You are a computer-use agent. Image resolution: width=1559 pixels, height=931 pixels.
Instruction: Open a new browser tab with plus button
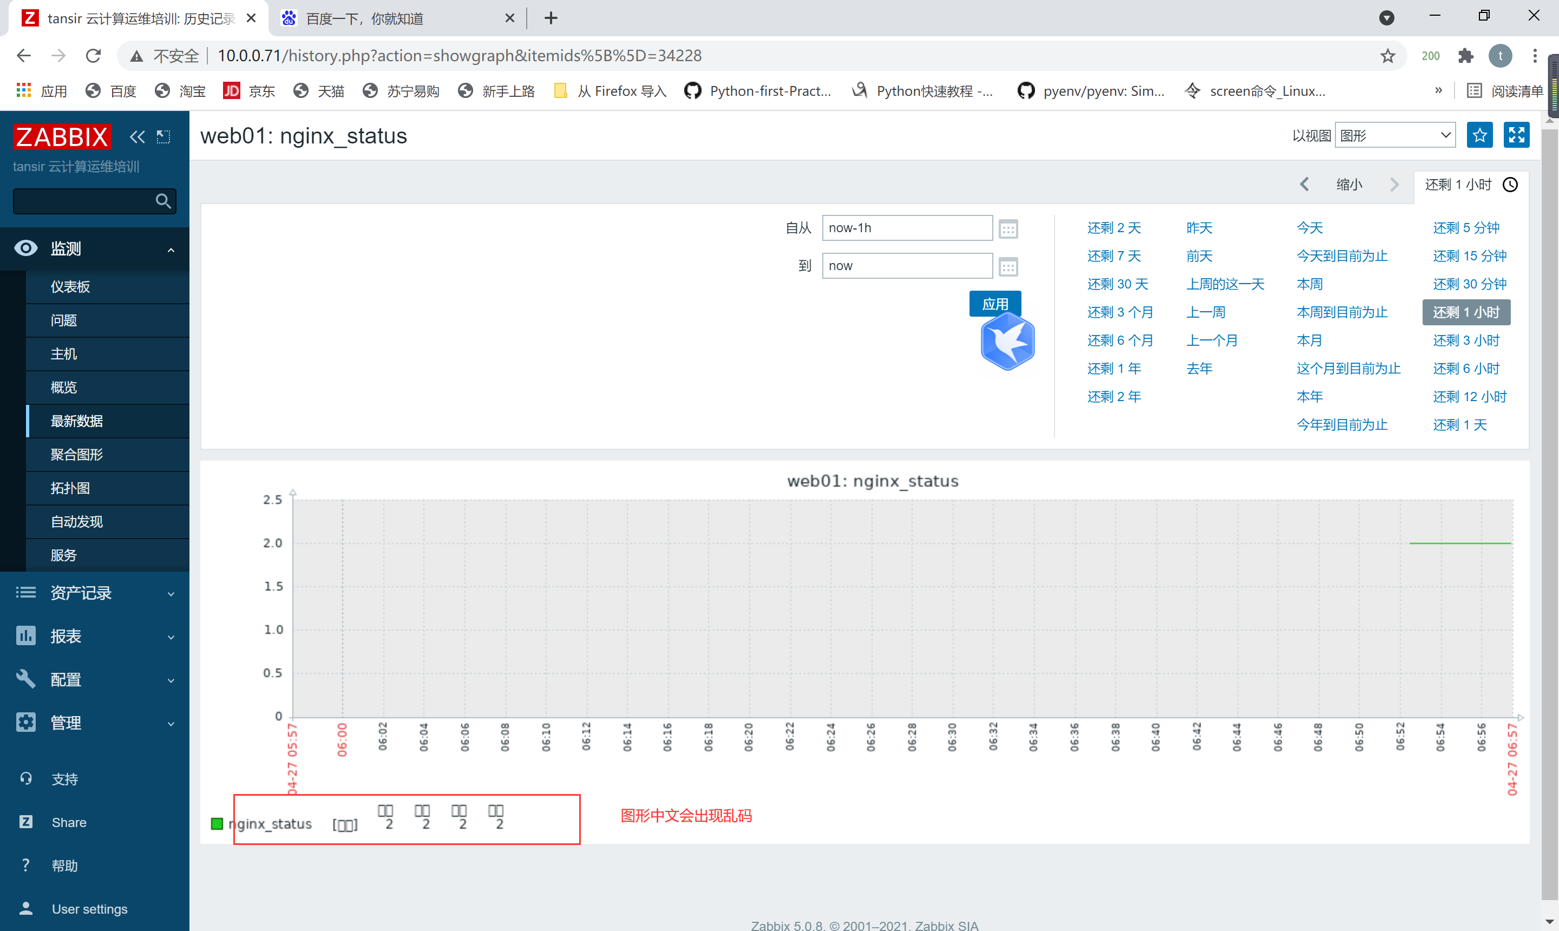tap(551, 18)
